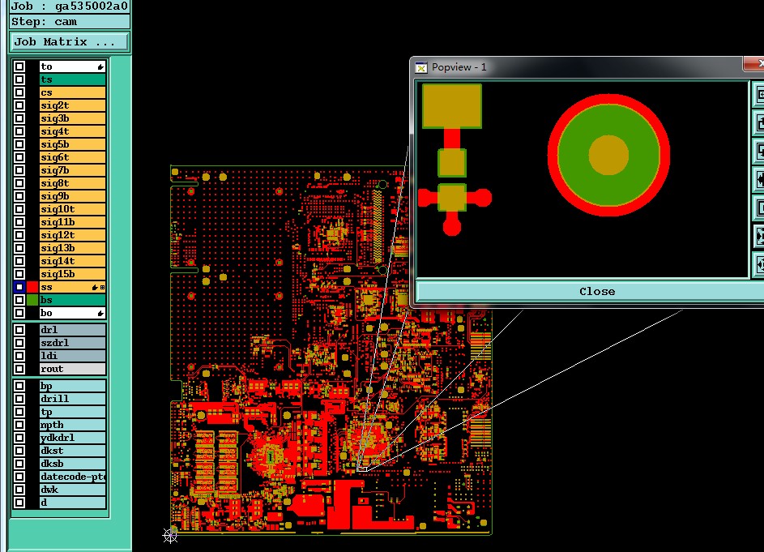Select the 'sig10t' layer name
764x552 pixels.
[x=72, y=209]
